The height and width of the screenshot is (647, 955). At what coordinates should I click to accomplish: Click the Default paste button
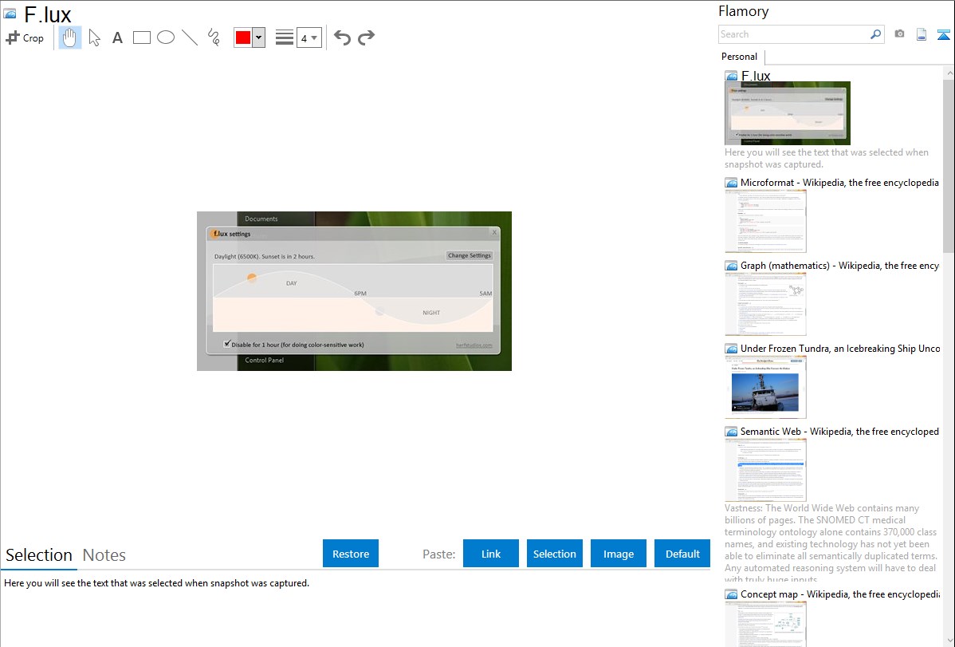(x=682, y=554)
